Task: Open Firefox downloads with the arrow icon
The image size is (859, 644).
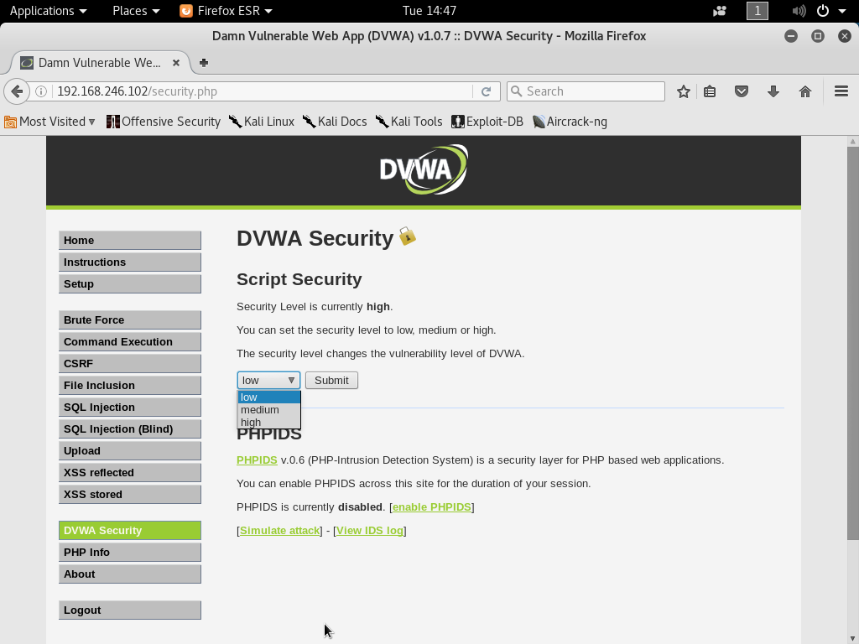Action: click(773, 91)
